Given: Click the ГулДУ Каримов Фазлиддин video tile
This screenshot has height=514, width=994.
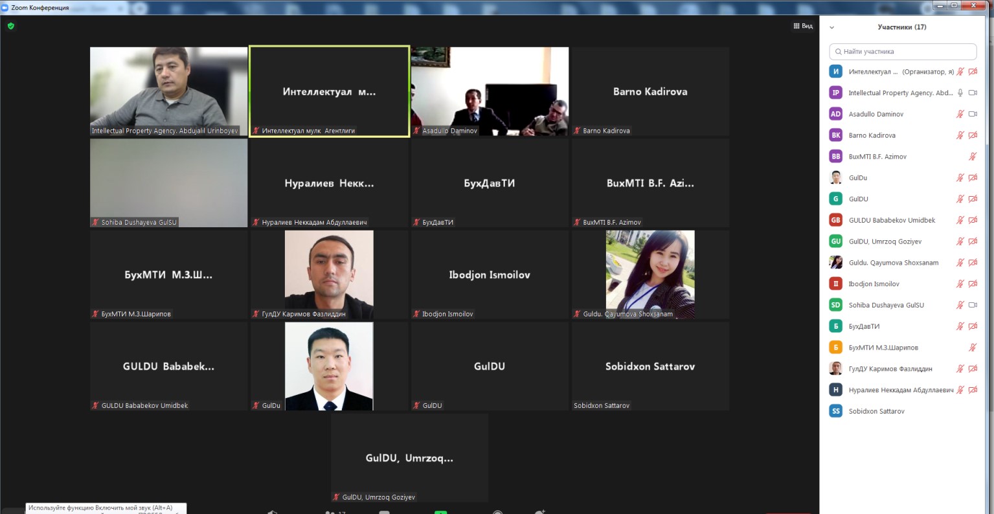Looking at the screenshot, I should [x=329, y=274].
